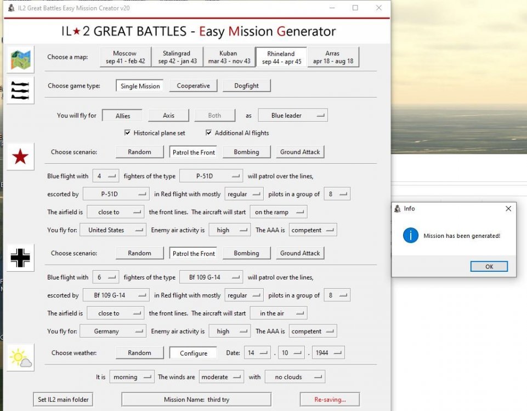This screenshot has width=527, height=411.
Task: Expand the P-51D fighter type dropdown
Action: [x=211, y=176]
